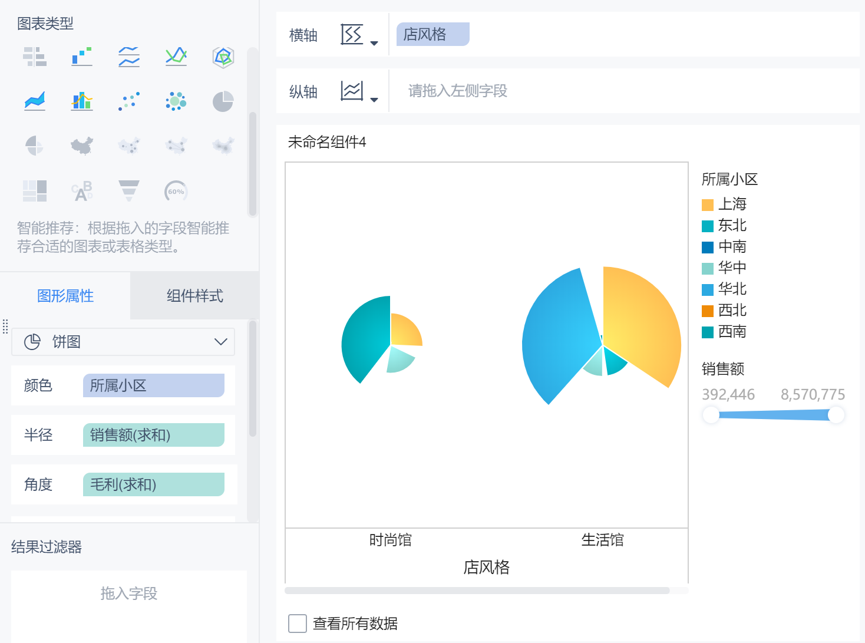This screenshot has height=643, width=865.
Task: Click the yellow slice in 时尚馆 pie
Action: click(406, 330)
